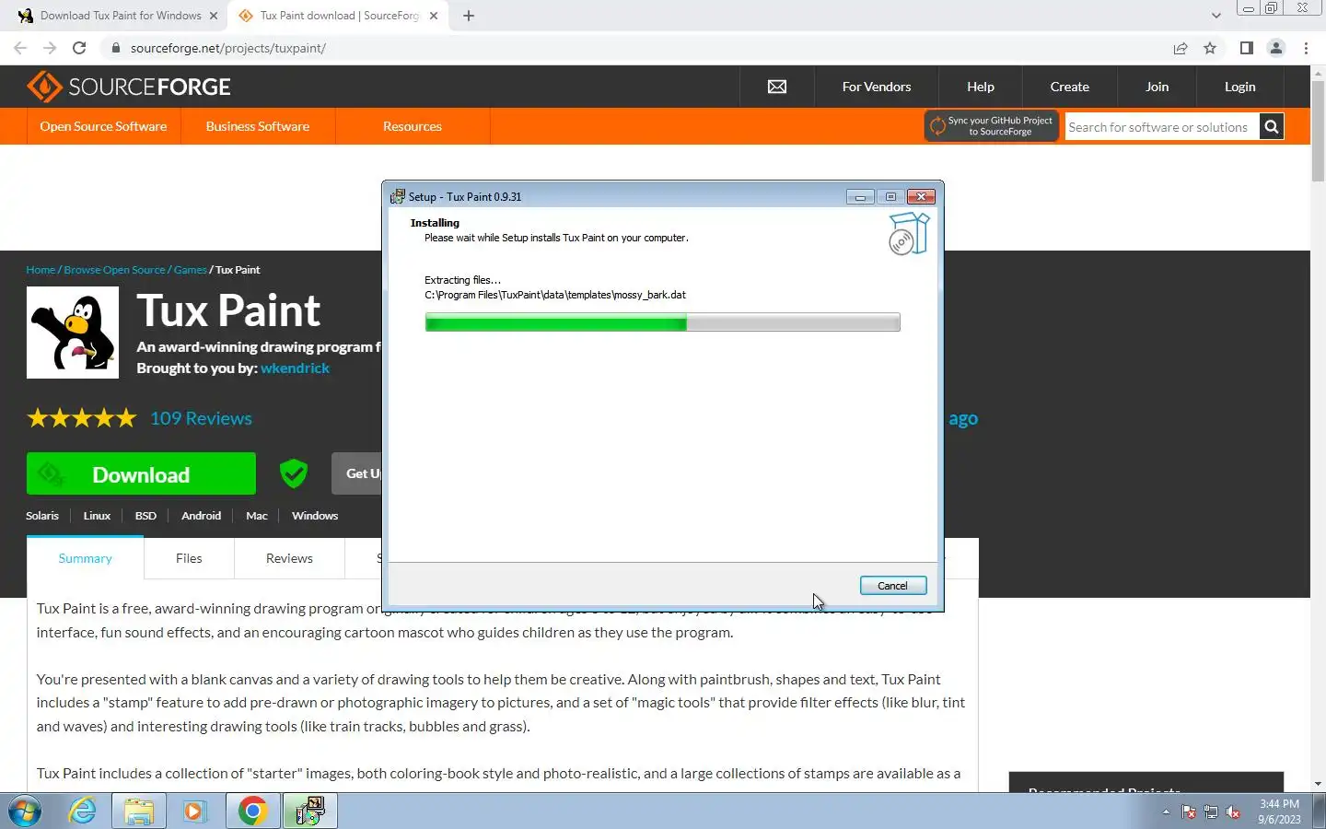Open the Reviews tab
The height and width of the screenshot is (829, 1326).
coord(289,558)
